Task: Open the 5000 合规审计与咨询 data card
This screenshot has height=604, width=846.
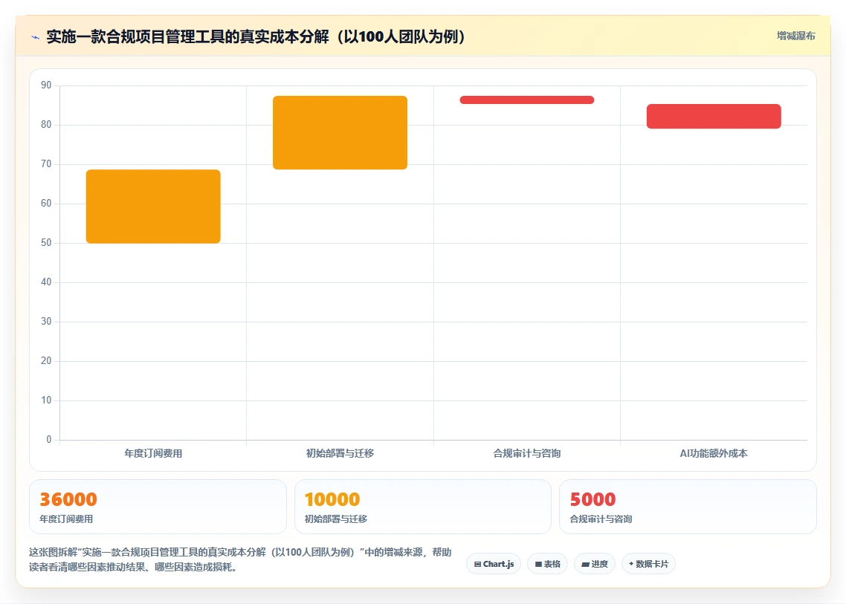Action: coord(688,507)
